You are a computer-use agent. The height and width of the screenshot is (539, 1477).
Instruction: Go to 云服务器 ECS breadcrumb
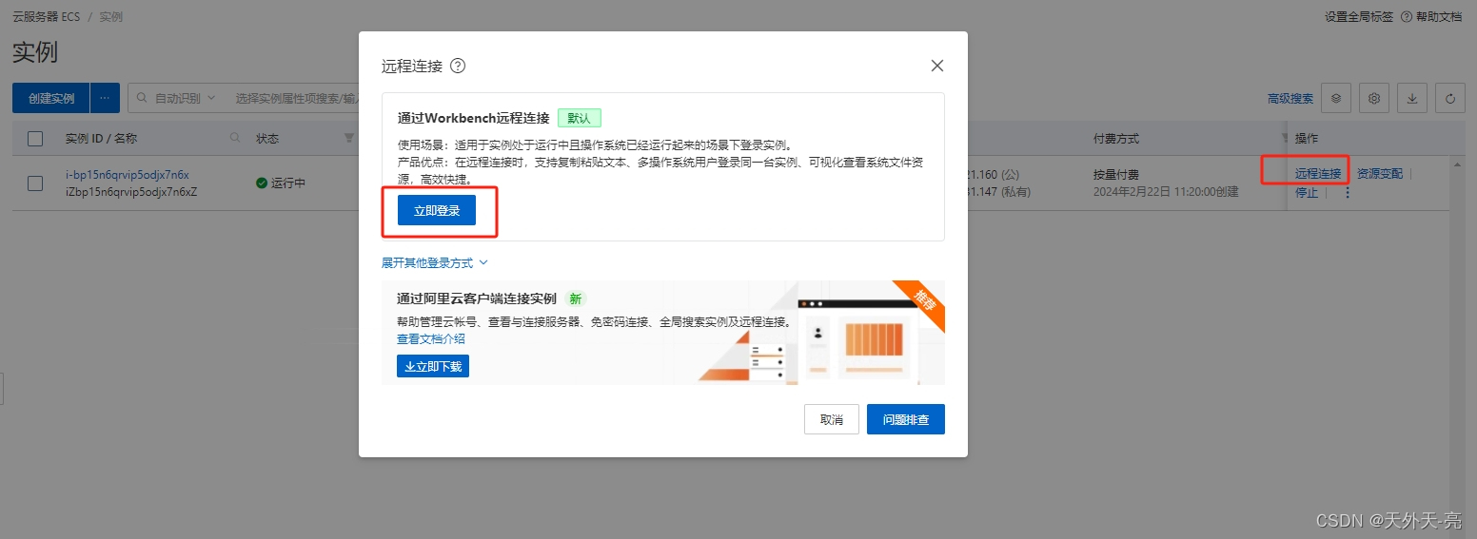47,17
